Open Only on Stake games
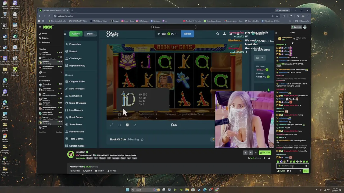This screenshot has height=193, width=344. tap(77, 81)
